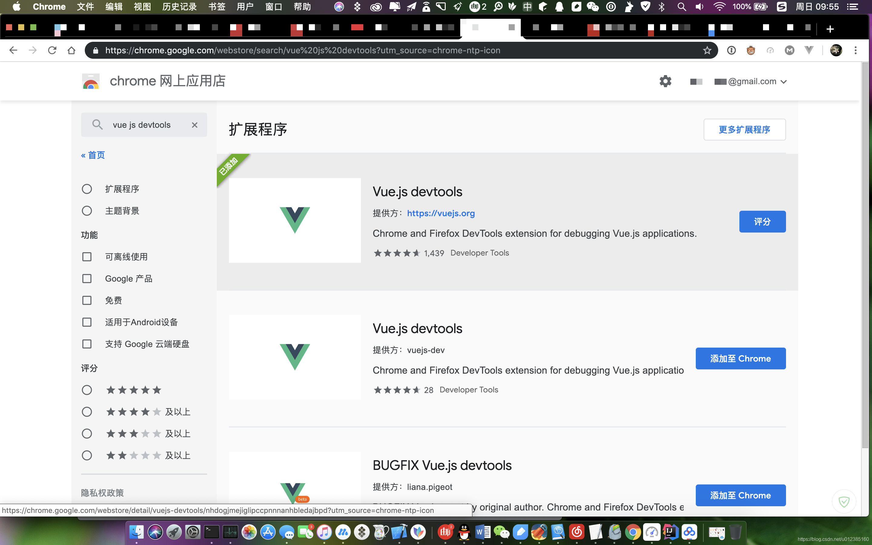Viewport: 872px width, 545px height.
Task: Open Photos from the Dock
Action: click(x=249, y=532)
